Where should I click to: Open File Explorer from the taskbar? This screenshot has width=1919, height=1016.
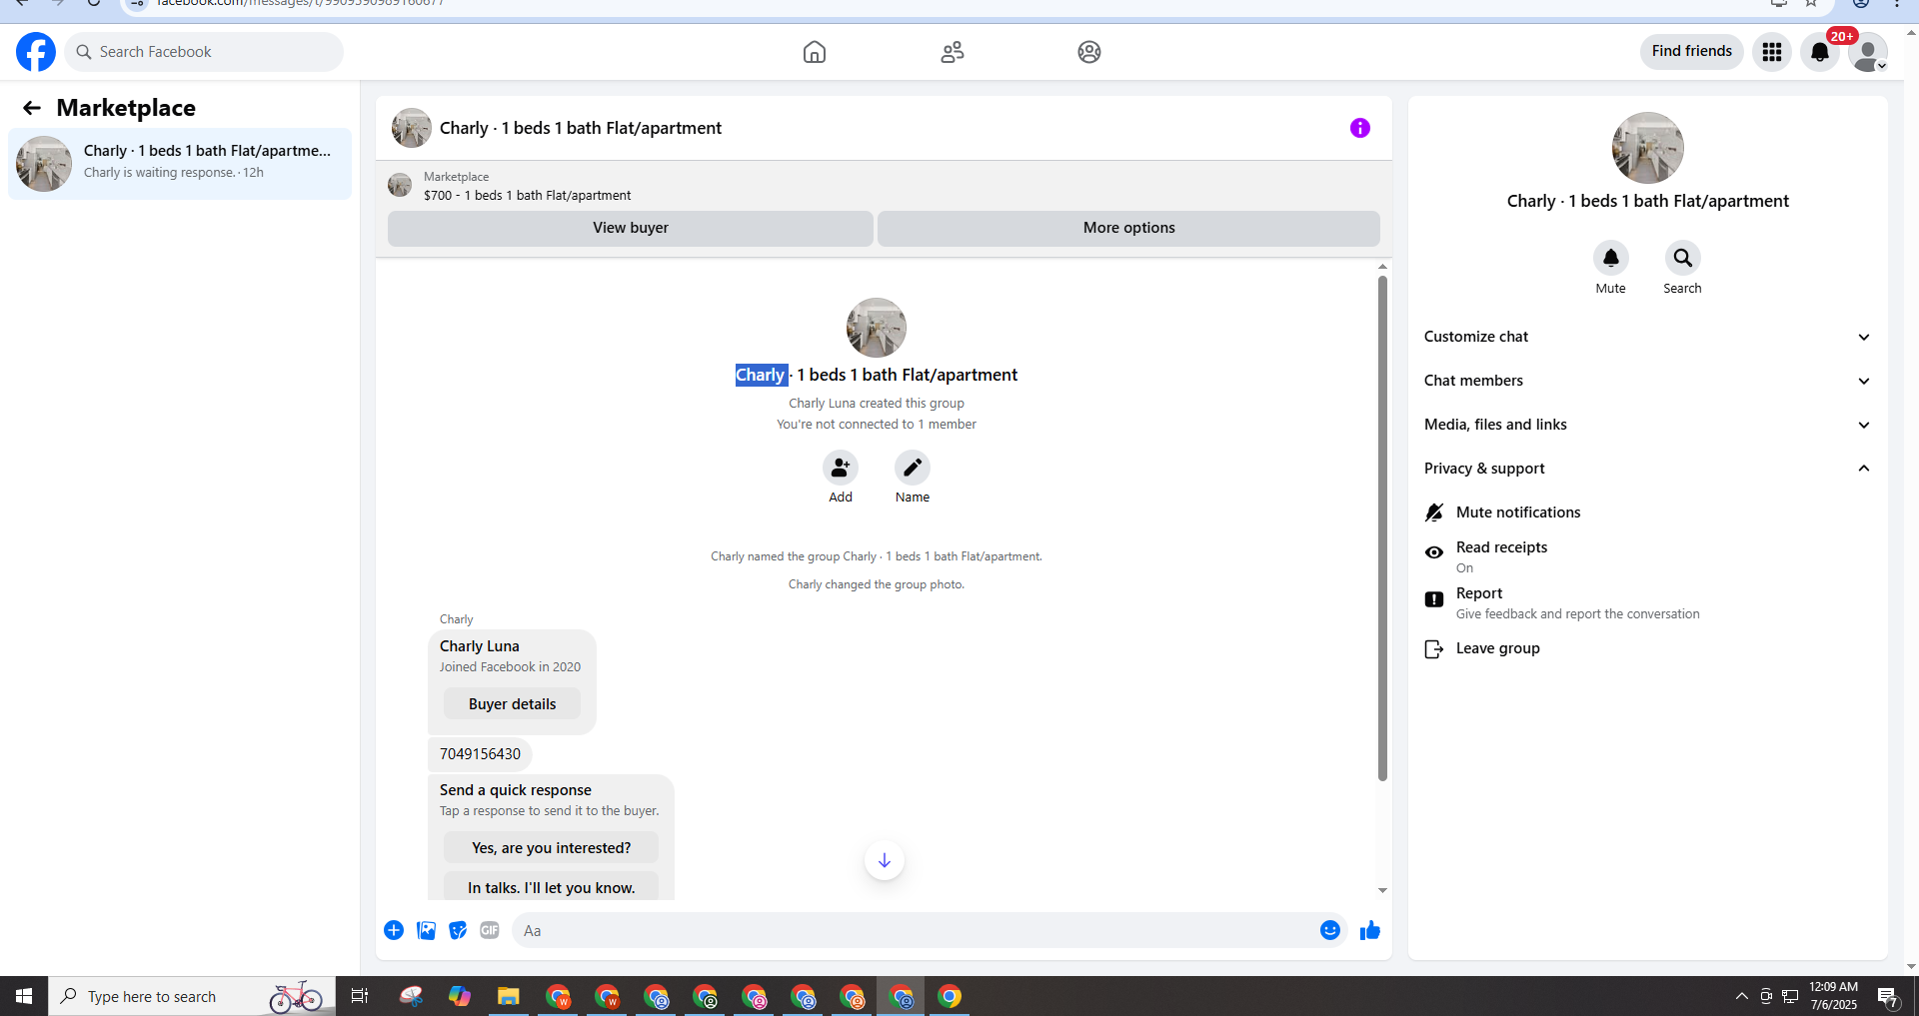(x=509, y=996)
